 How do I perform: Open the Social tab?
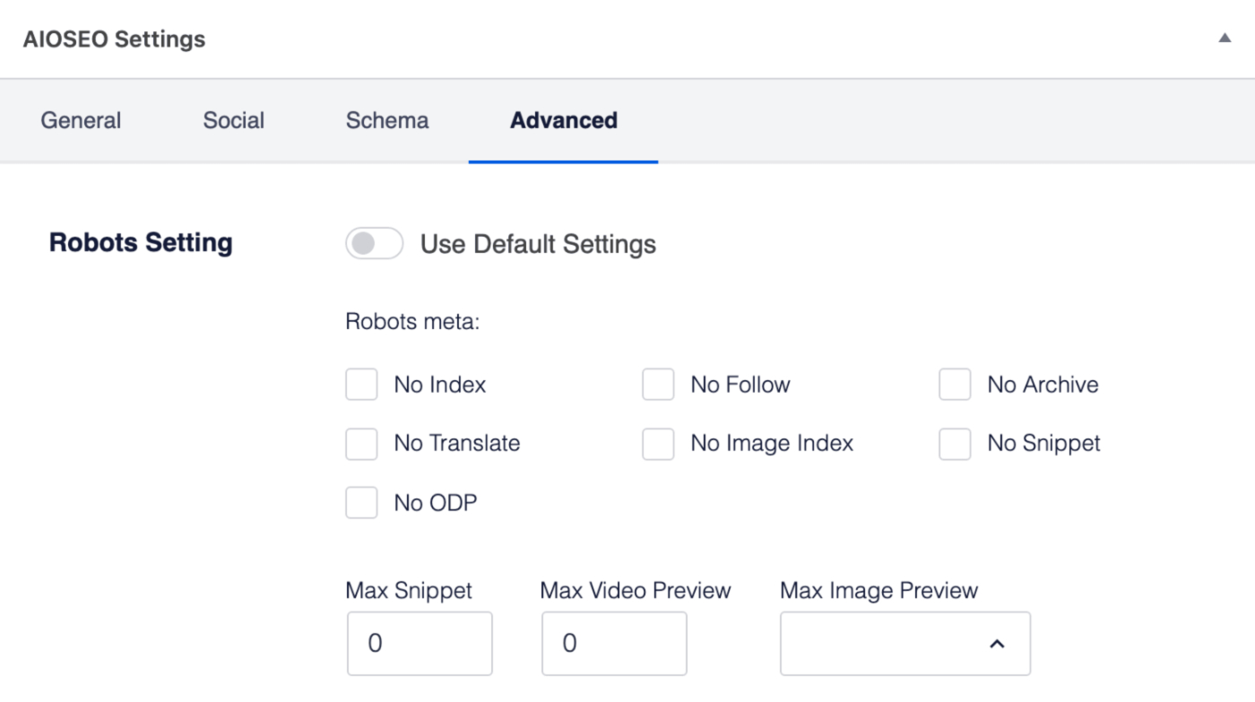point(233,120)
